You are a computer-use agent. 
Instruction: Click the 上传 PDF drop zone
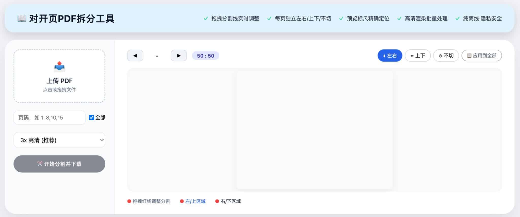click(x=59, y=76)
